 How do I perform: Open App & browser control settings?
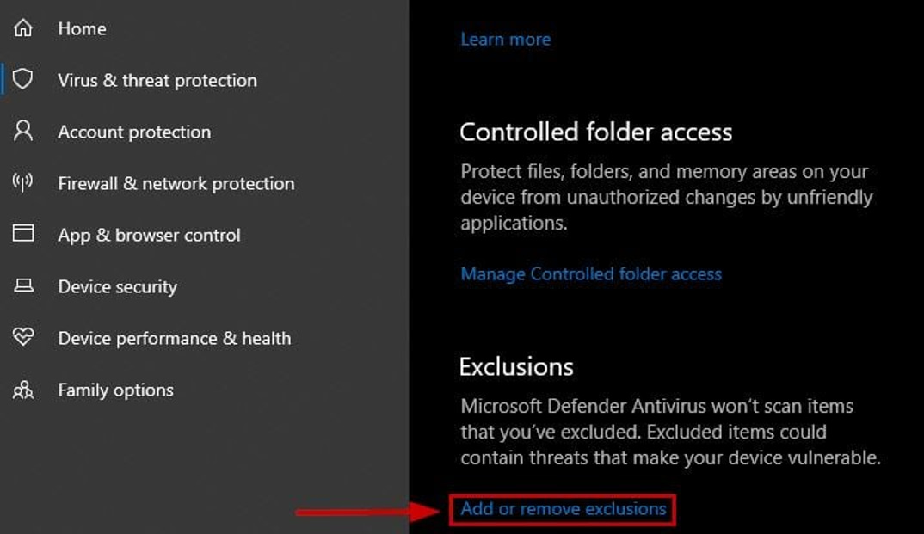pyautogui.click(x=149, y=235)
